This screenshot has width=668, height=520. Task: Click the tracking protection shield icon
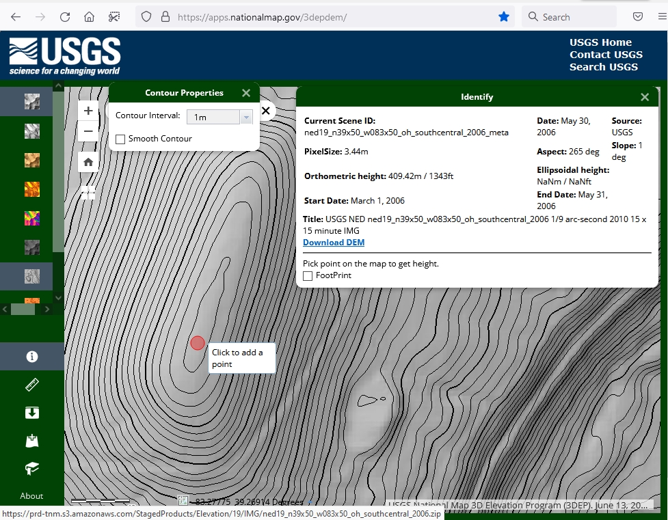click(x=146, y=17)
